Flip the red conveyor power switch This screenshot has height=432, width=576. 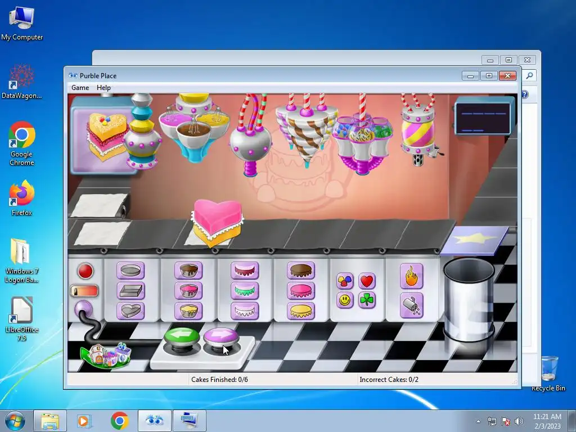point(84,291)
